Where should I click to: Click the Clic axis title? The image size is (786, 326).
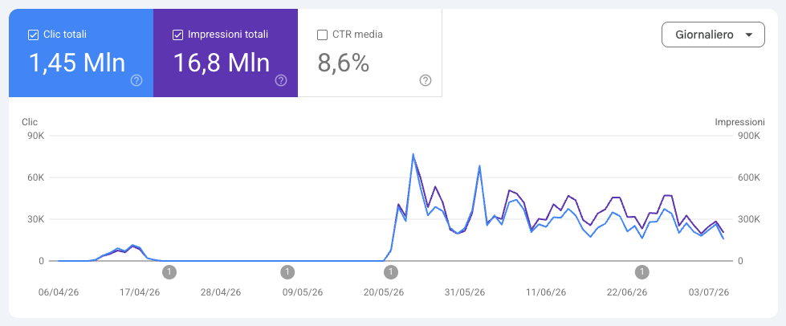30,122
